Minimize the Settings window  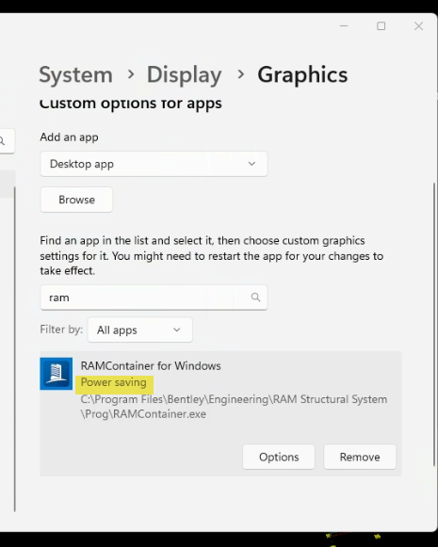[344, 26]
